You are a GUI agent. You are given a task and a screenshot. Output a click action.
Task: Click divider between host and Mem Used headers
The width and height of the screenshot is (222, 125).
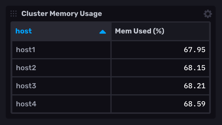tap(111, 31)
